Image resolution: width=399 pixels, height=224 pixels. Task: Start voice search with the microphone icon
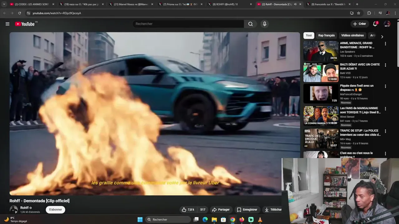click(265, 24)
